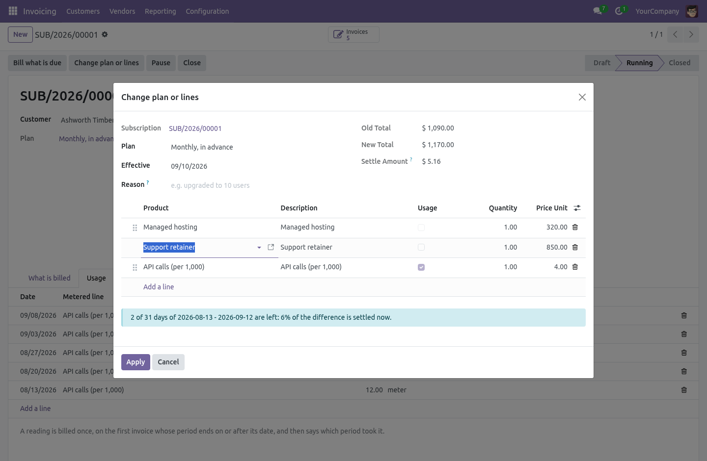Open the Vendors menu
Image resolution: width=707 pixels, height=461 pixels.
click(122, 11)
